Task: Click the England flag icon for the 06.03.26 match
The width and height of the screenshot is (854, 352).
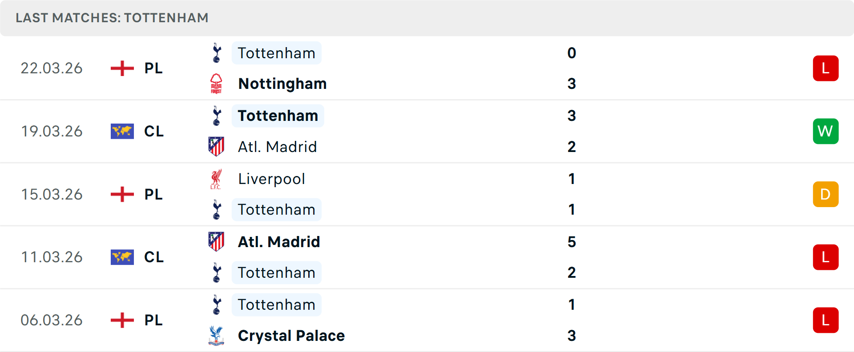Action: tap(121, 320)
